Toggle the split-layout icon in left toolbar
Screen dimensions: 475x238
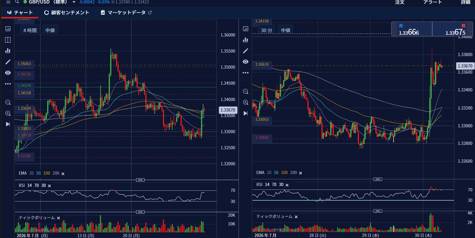tap(8, 40)
